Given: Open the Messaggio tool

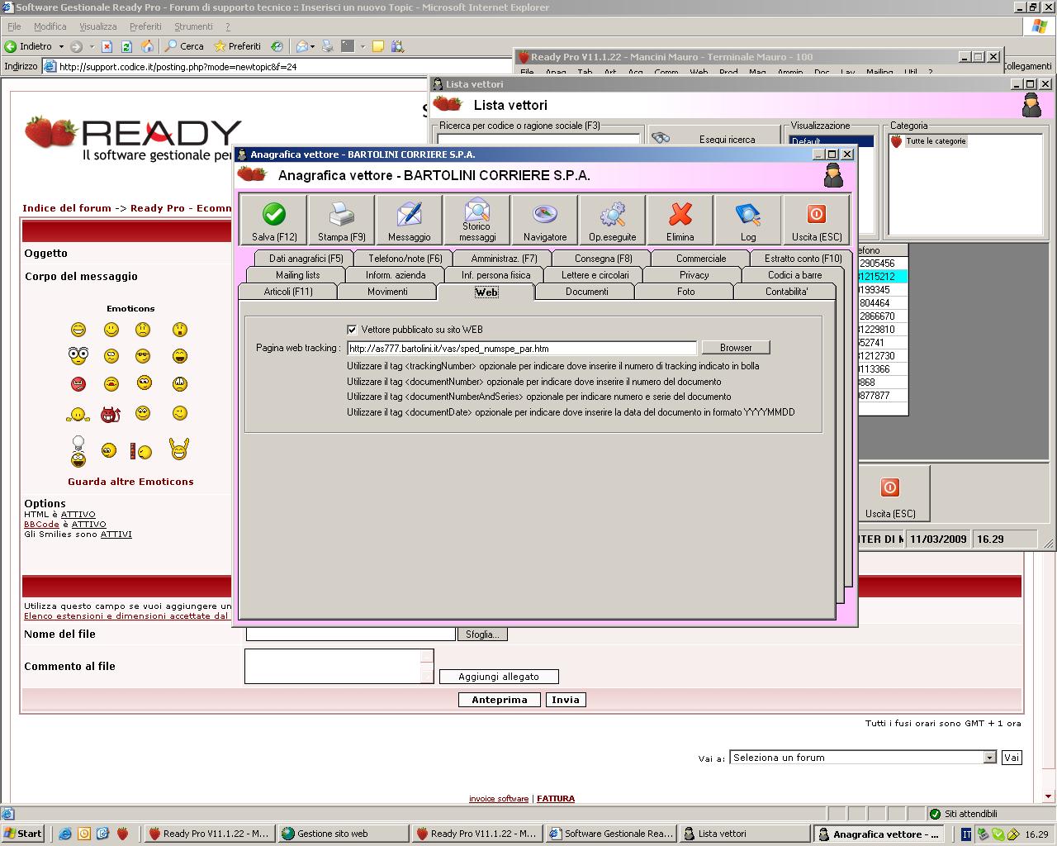Looking at the screenshot, I should [x=410, y=220].
